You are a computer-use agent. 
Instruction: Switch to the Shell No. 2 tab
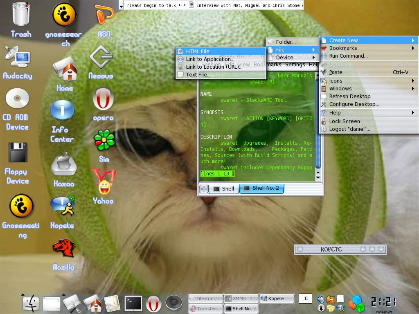coord(261,188)
